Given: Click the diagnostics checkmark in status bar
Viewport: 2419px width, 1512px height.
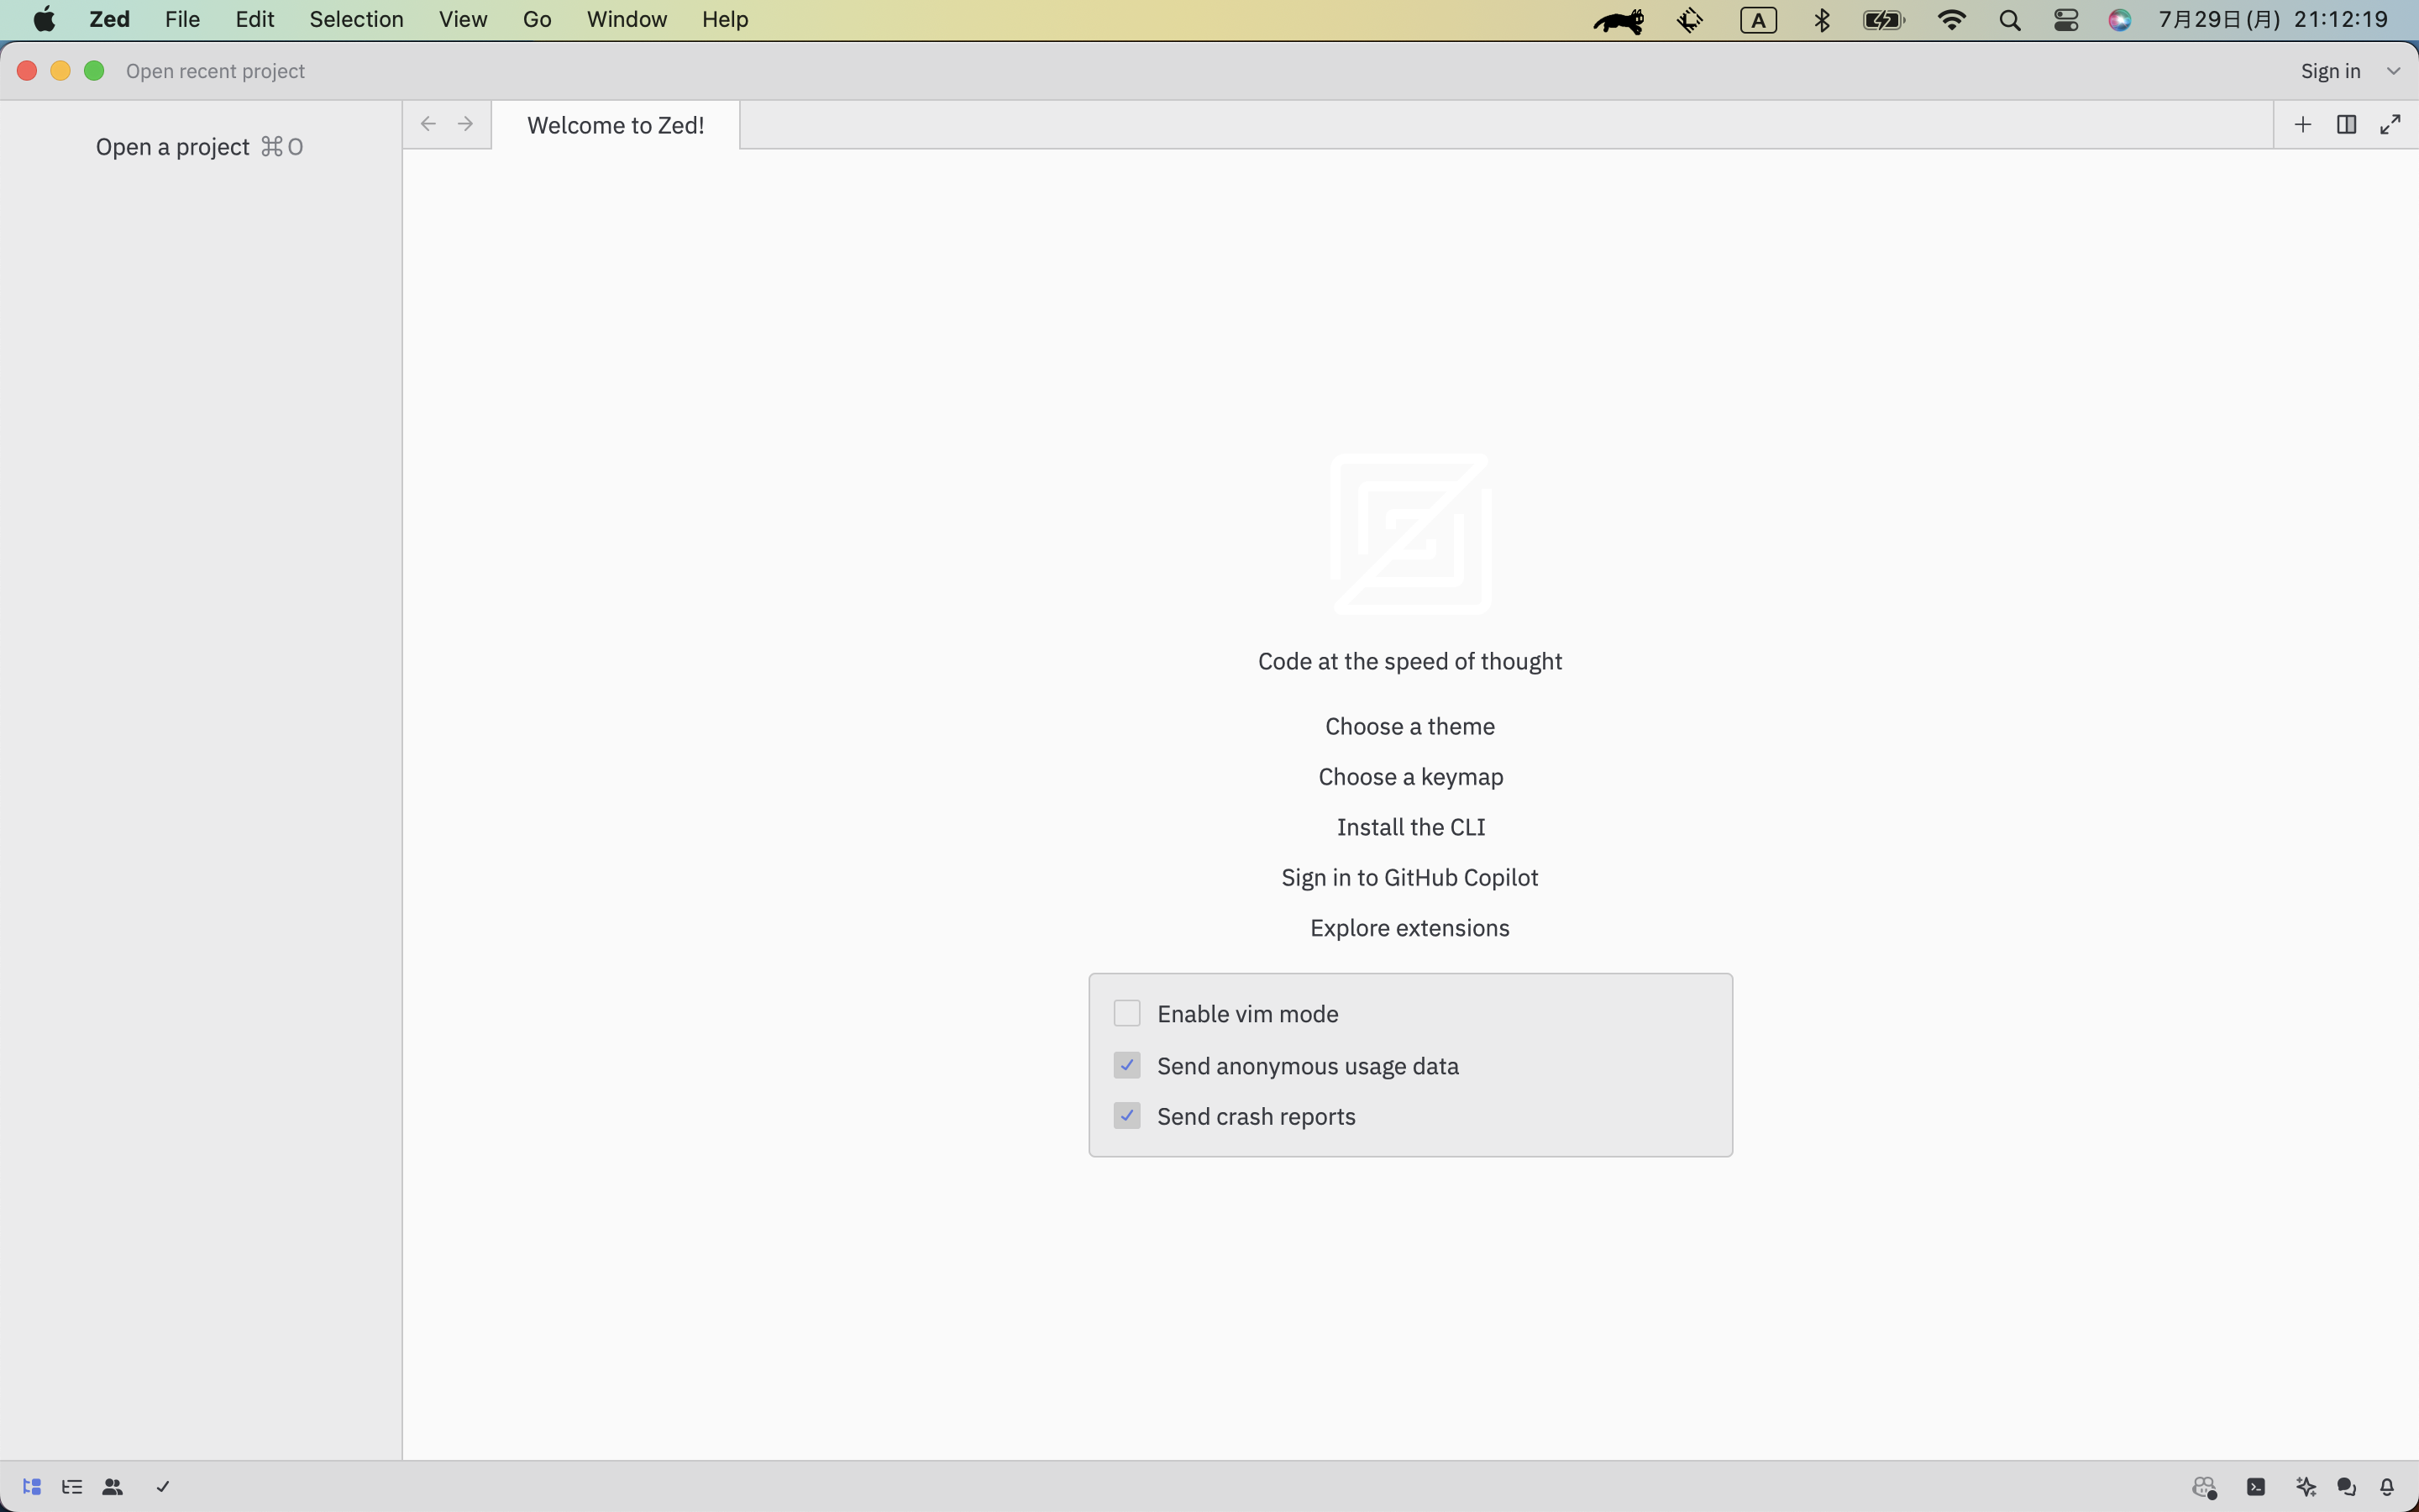Looking at the screenshot, I should 163,1487.
